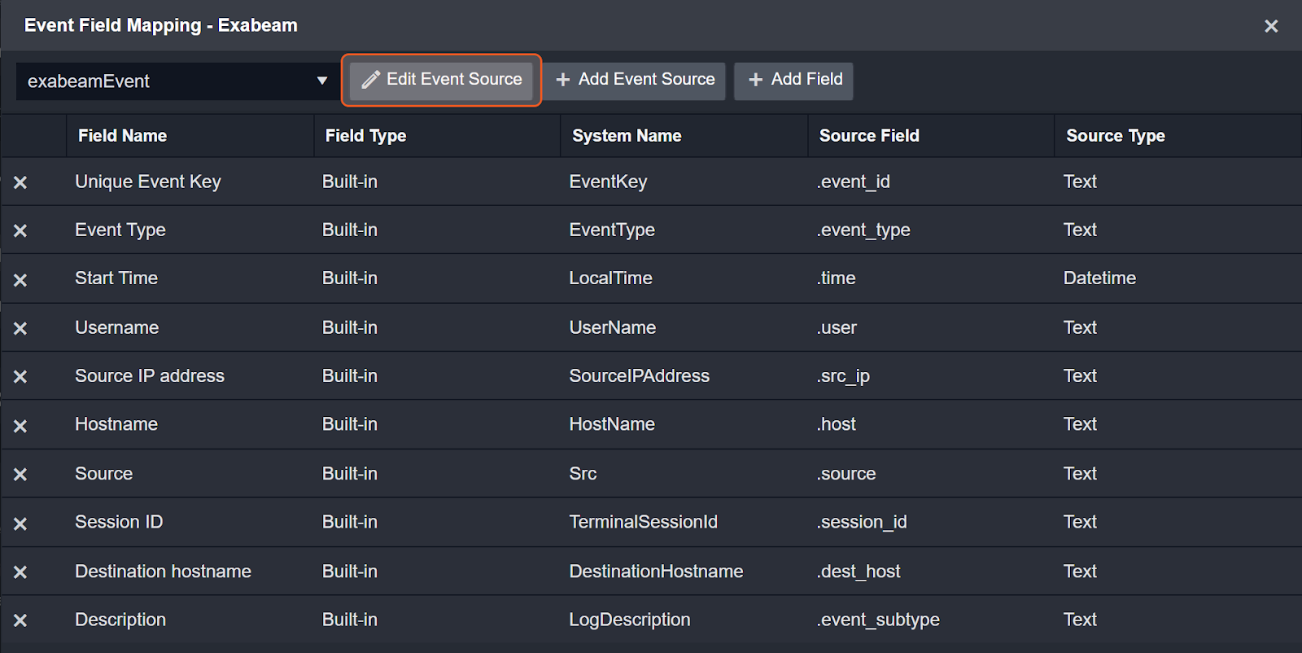Click Edit Event Source button
Image resolution: width=1302 pixels, height=653 pixels.
[441, 80]
